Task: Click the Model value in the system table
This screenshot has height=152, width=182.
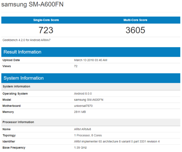Action: (88, 100)
